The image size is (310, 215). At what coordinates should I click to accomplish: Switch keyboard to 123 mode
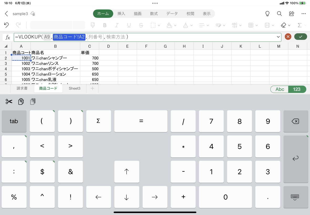[297, 89]
